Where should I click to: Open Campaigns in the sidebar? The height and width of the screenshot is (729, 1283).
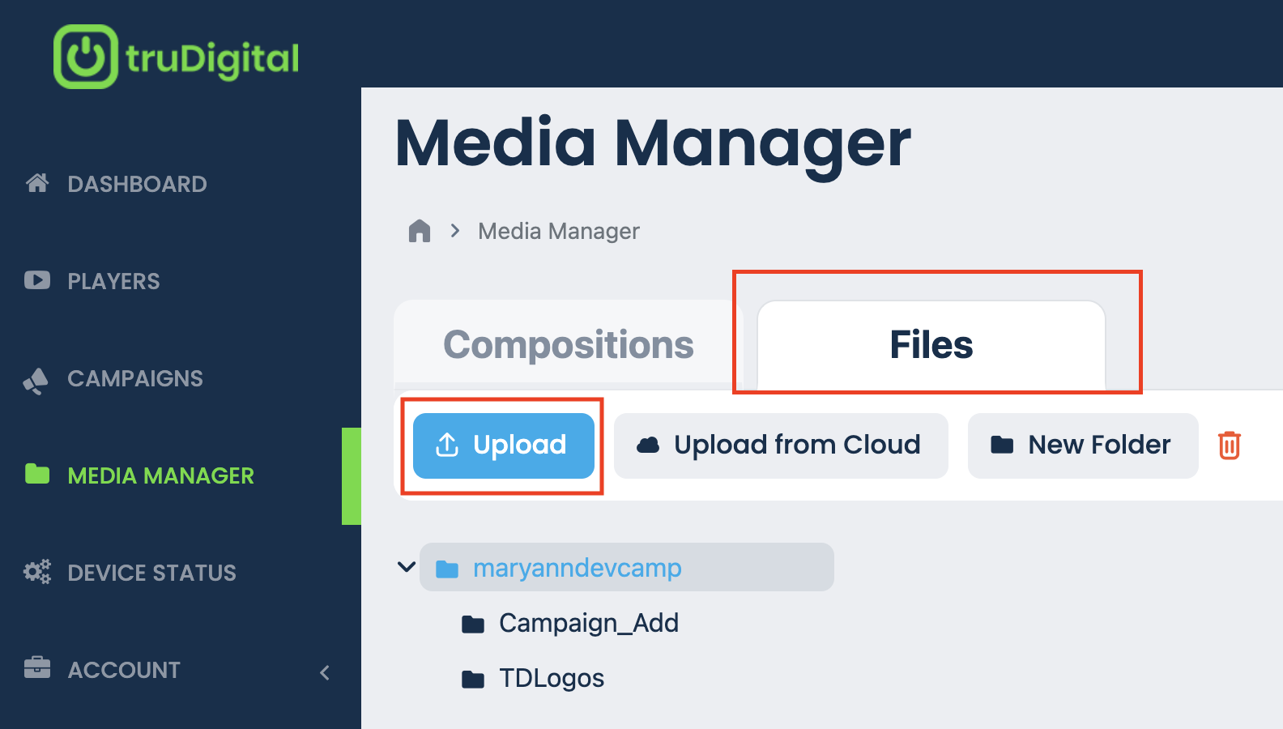(135, 378)
